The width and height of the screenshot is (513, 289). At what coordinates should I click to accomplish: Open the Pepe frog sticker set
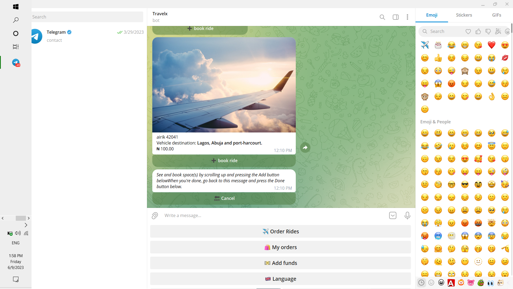[481, 283]
